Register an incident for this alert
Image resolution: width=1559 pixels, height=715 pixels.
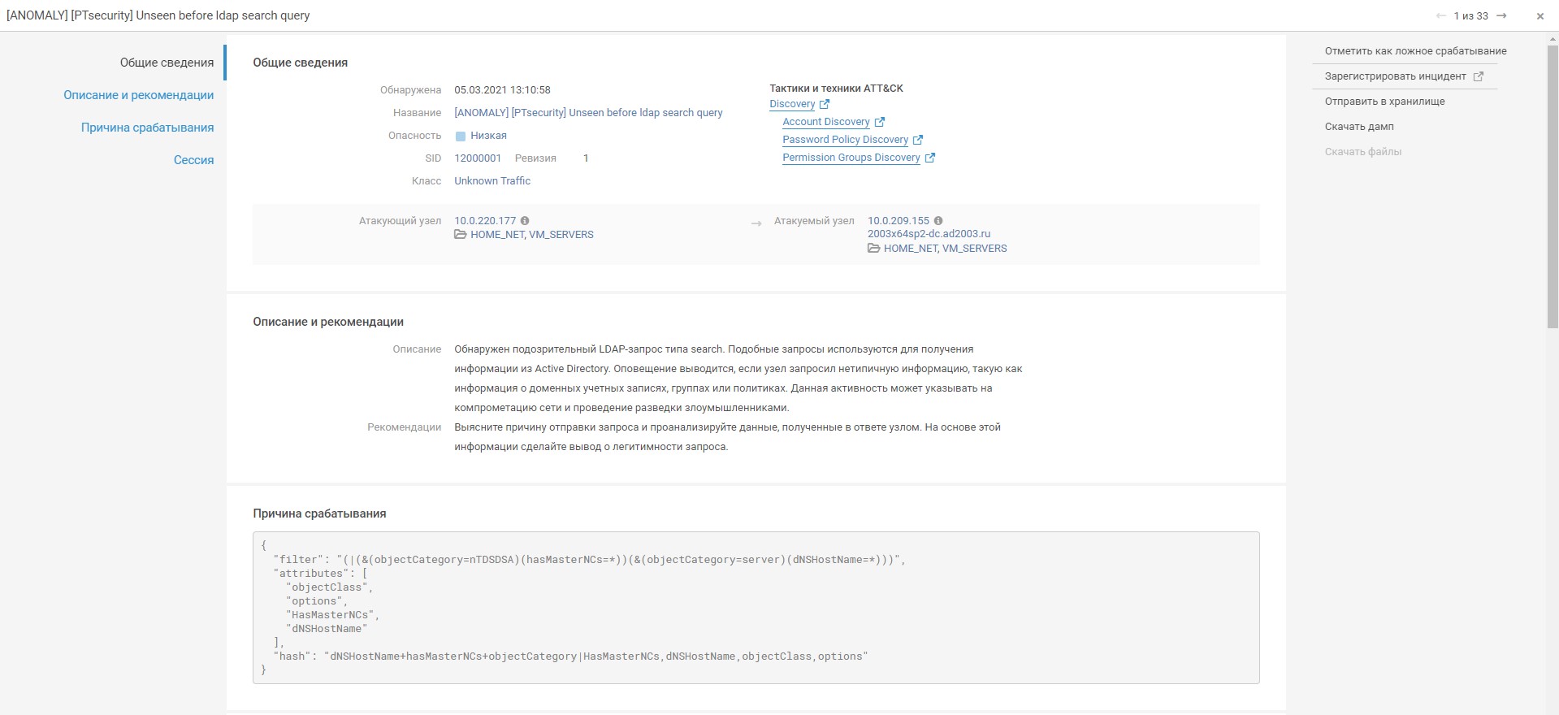click(1395, 76)
